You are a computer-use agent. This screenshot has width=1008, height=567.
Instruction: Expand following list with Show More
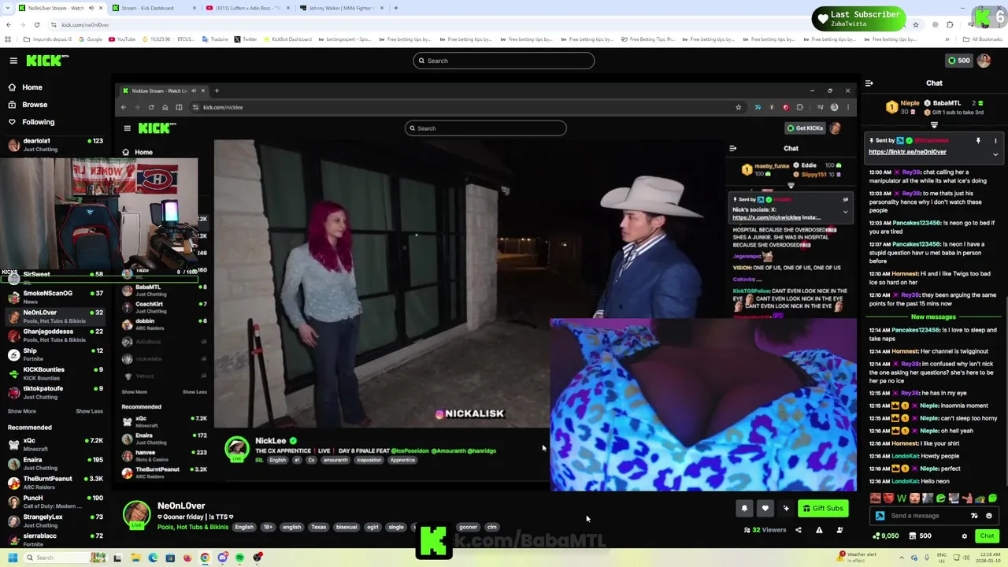pos(22,411)
